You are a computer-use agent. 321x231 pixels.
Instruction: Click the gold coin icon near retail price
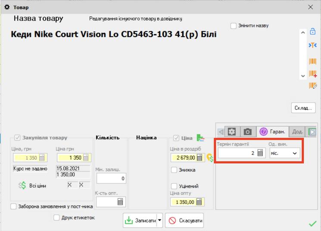210,158
